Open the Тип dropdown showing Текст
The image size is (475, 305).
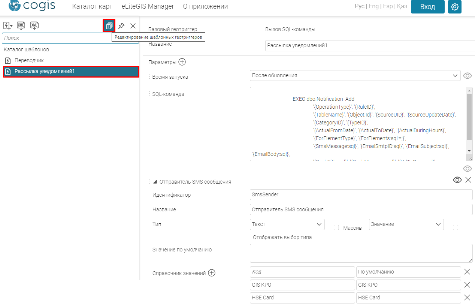tap(287, 224)
